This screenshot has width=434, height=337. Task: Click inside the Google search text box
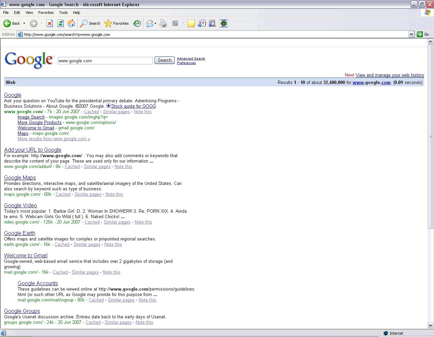(105, 60)
